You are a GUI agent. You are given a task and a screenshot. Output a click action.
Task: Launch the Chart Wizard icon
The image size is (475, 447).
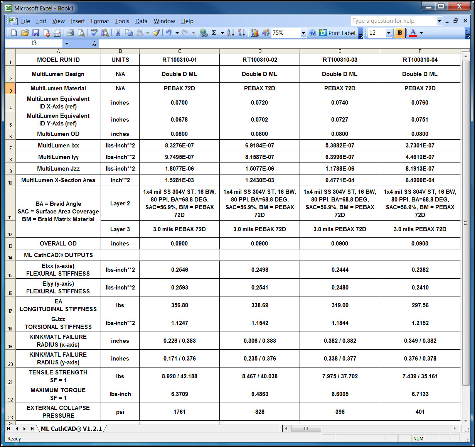(x=254, y=33)
